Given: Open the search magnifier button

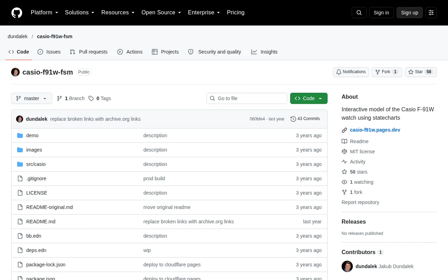Looking at the screenshot, I should tap(359, 13).
